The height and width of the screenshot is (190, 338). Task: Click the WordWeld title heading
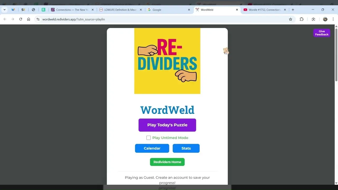(x=167, y=110)
